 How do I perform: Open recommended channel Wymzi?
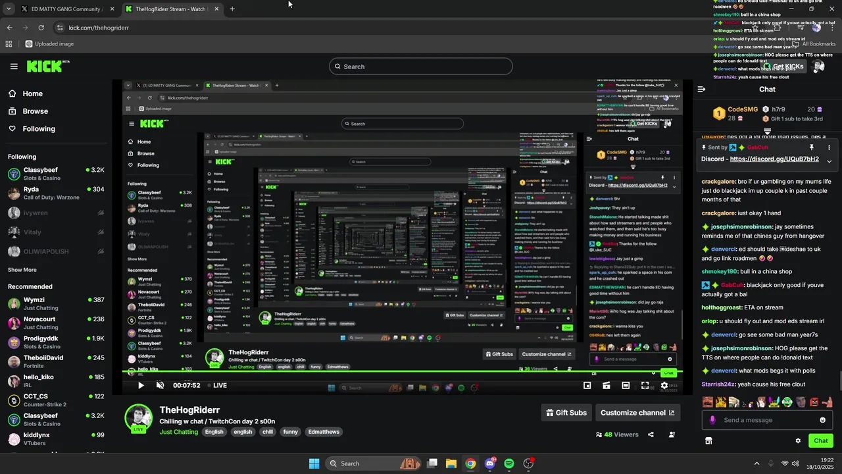click(x=56, y=303)
